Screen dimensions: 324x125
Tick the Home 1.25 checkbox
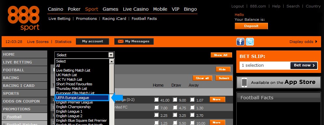coord(156,122)
